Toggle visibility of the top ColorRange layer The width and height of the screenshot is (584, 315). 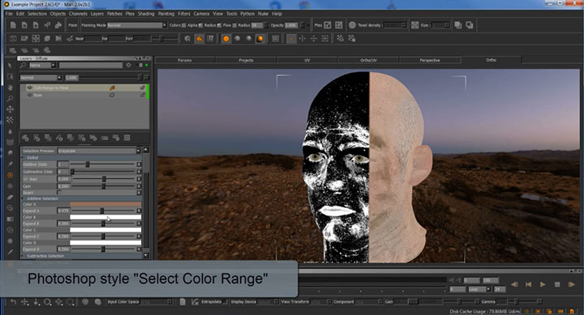(29, 87)
